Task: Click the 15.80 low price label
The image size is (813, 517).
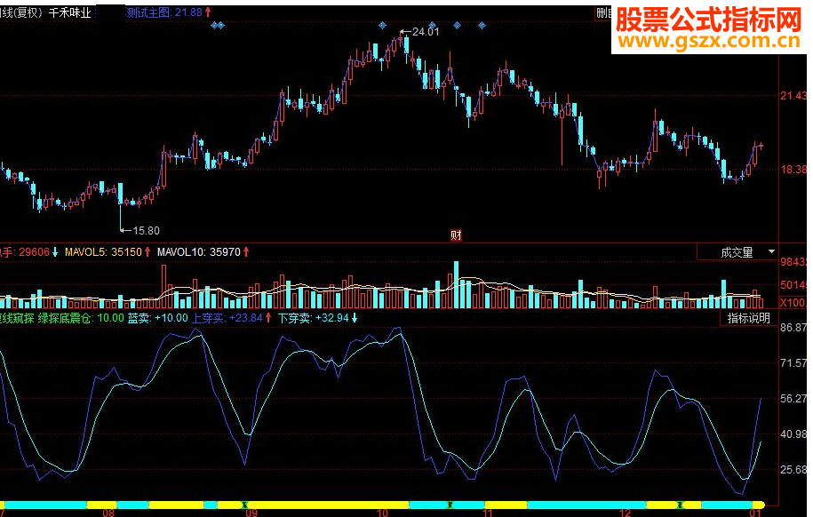Action: pos(147,231)
